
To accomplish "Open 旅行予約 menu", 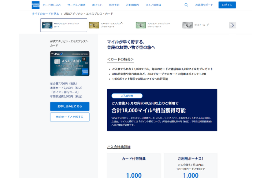I will pos(114,5).
